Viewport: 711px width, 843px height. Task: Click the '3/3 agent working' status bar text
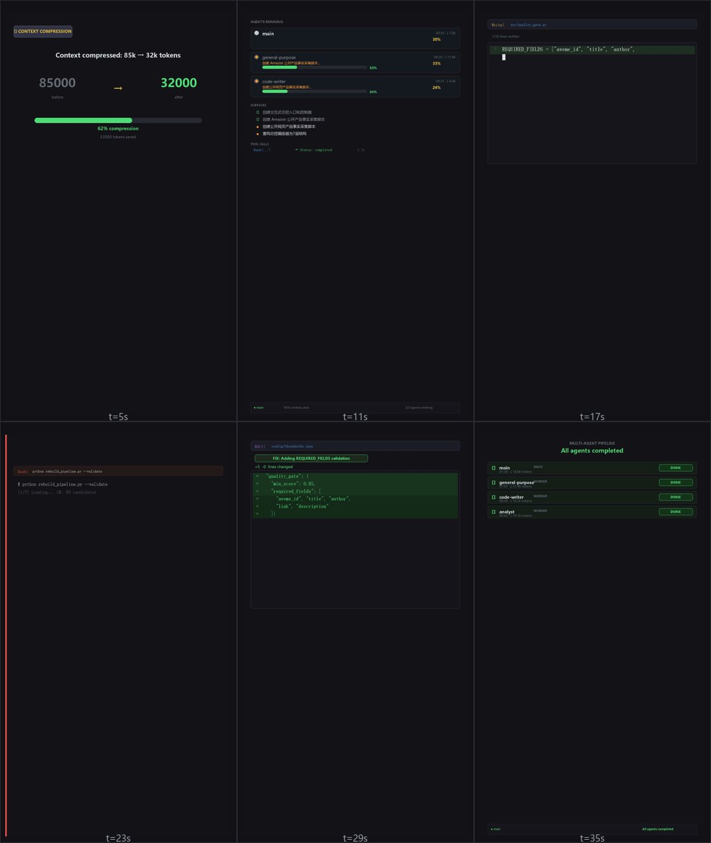pyautogui.click(x=419, y=408)
